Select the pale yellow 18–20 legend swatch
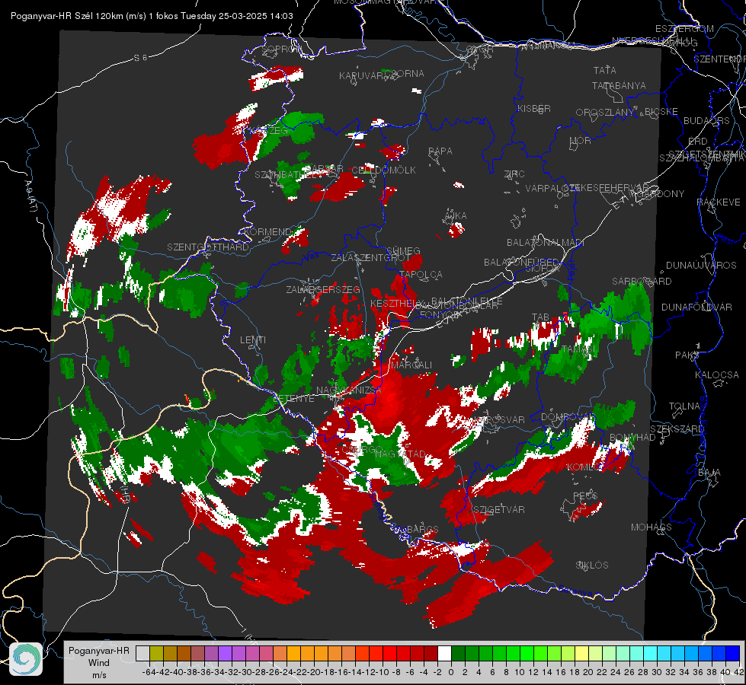746x685 pixels. coord(582,653)
